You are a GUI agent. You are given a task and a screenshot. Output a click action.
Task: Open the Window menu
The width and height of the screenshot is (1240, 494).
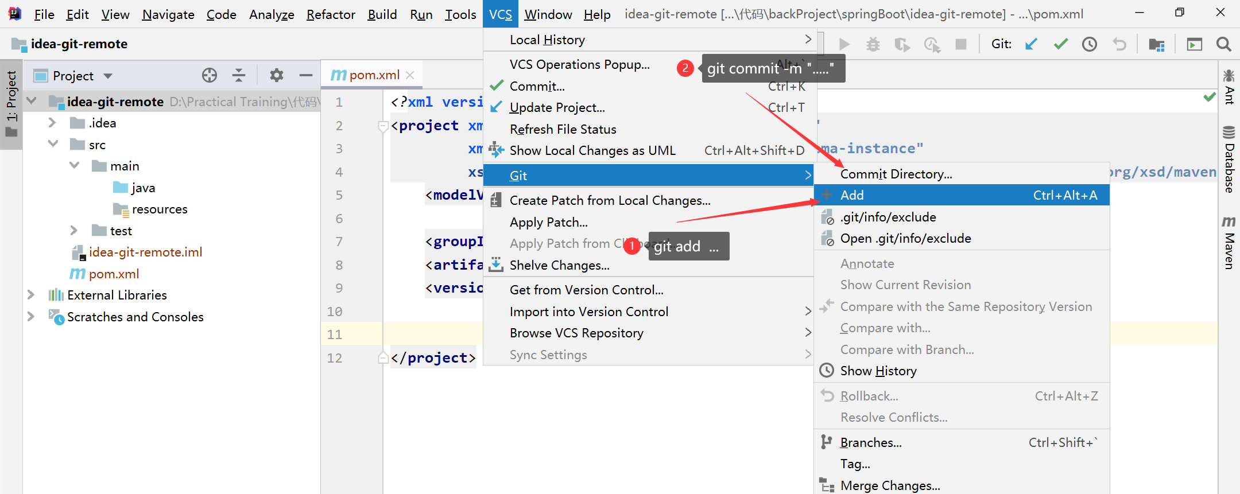(x=548, y=14)
